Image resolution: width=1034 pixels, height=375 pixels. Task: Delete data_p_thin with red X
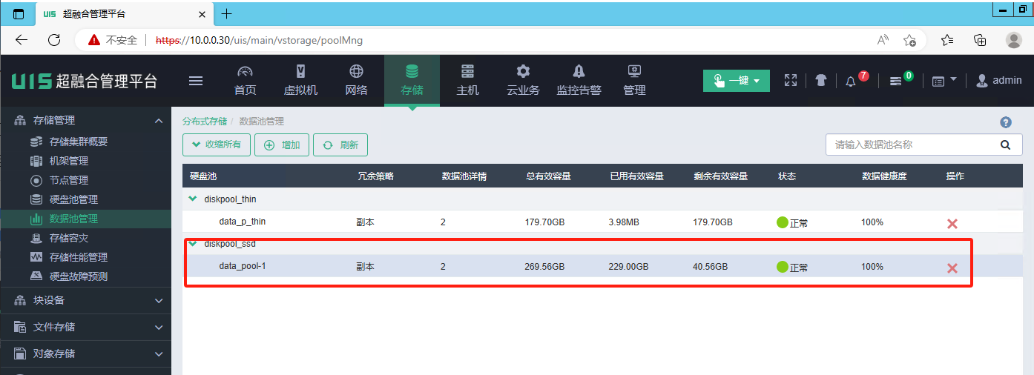(x=952, y=223)
